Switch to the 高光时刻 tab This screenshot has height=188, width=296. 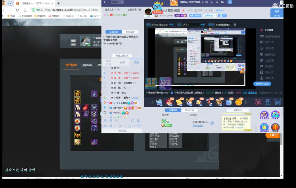click(189, 110)
